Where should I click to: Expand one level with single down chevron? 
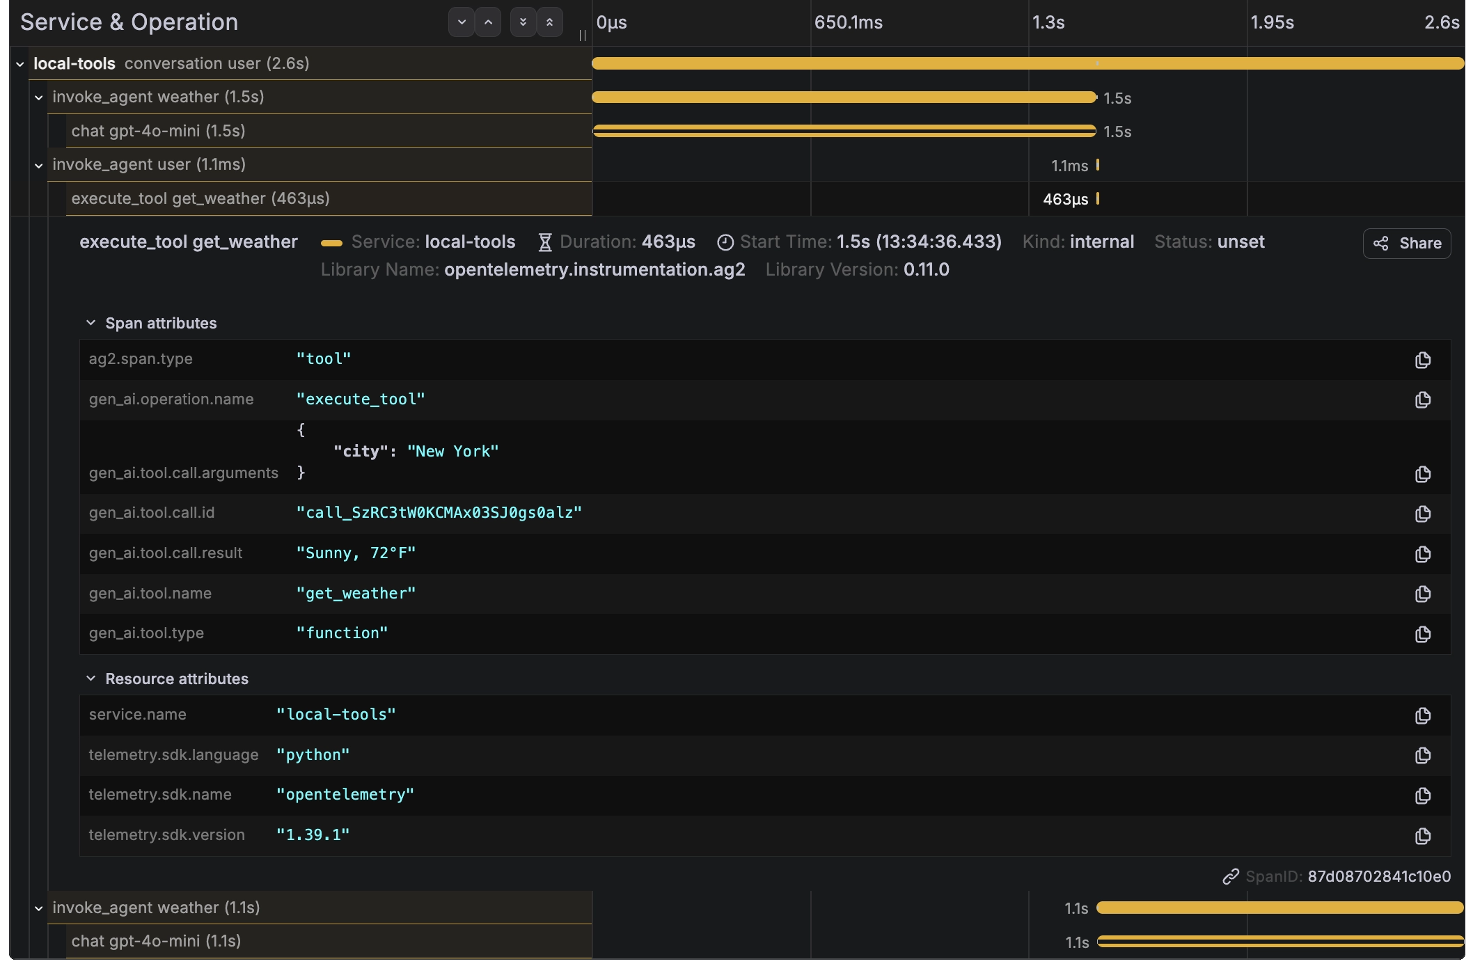click(462, 22)
